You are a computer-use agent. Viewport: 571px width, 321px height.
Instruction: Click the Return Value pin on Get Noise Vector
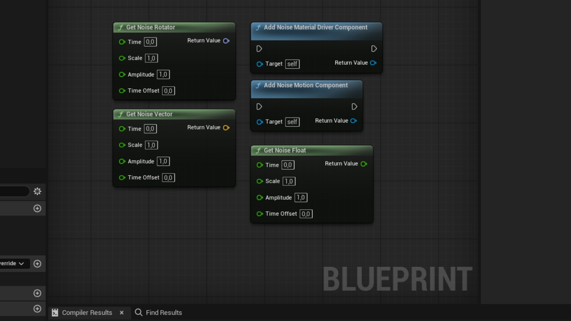click(x=226, y=128)
